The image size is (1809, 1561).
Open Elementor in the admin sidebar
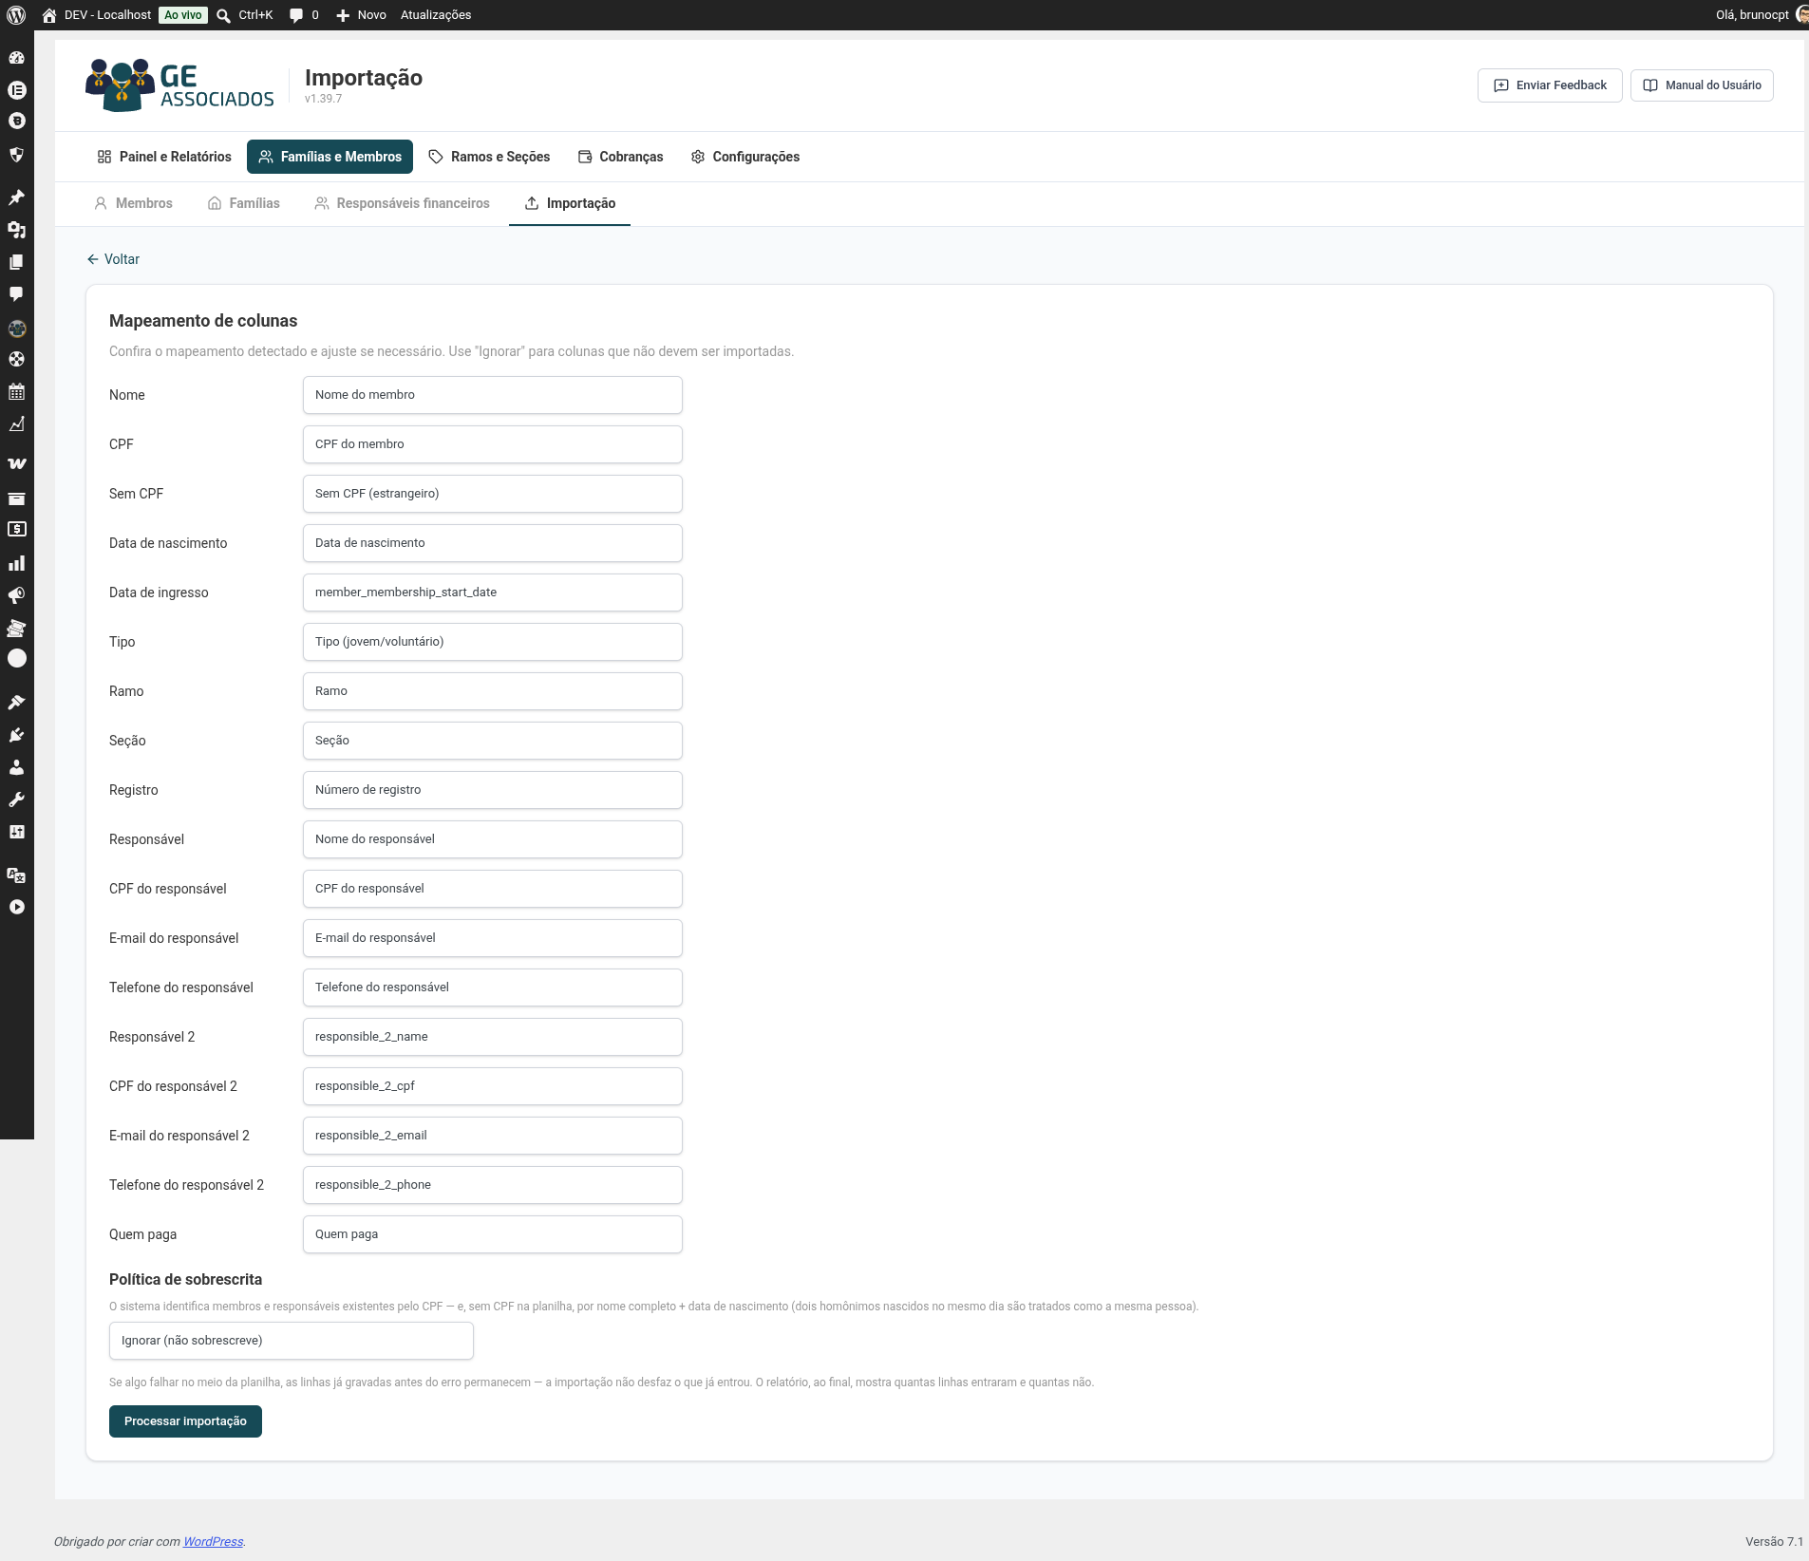click(16, 90)
